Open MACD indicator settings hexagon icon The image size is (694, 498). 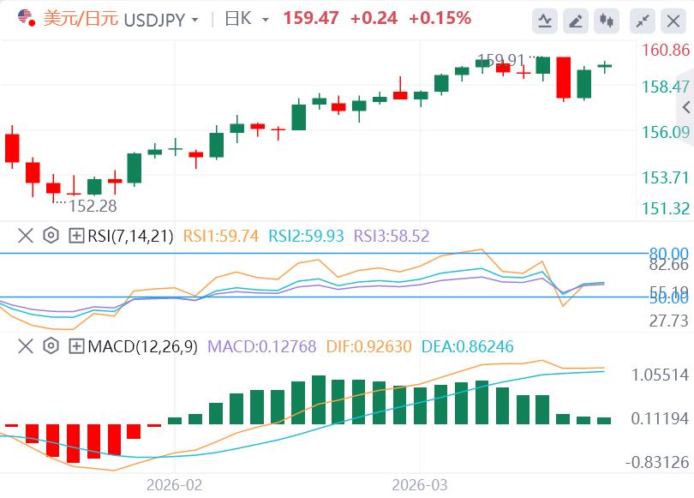pos(51,346)
